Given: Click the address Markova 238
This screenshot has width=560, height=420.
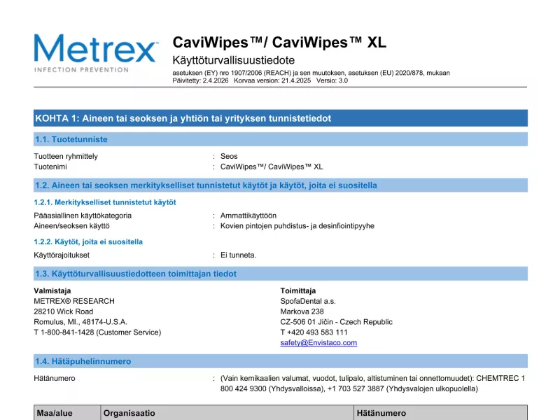Looking at the screenshot, I should [302, 311].
